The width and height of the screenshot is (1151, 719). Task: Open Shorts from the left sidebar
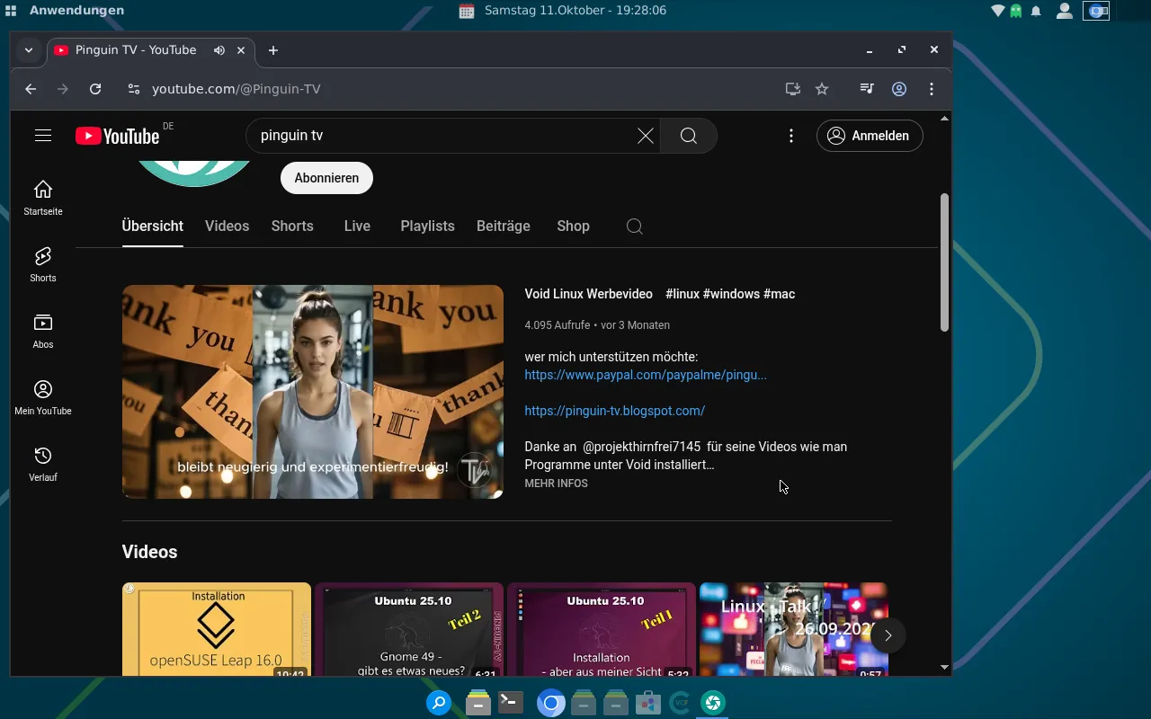[x=43, y=264]
